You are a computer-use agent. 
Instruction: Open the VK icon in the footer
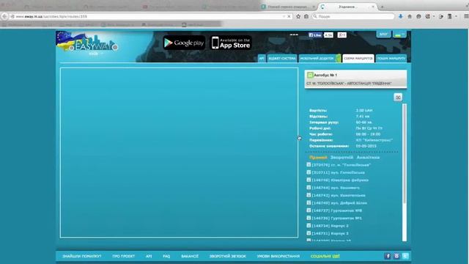click(396, 256)
